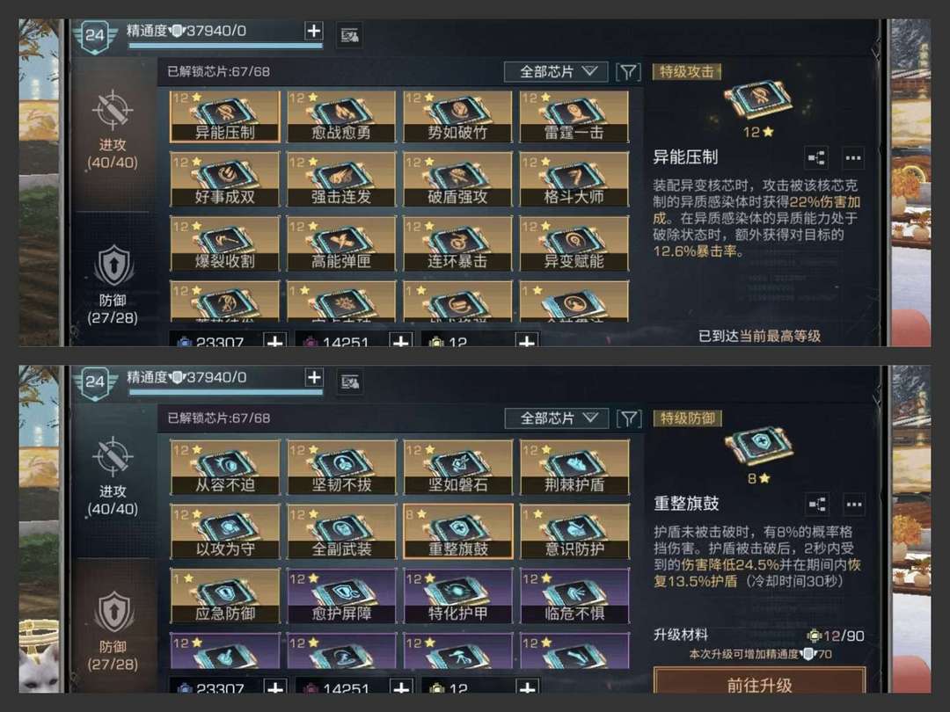Expand 全部芯片 dropdown in bottom panel

coord(556,418)
